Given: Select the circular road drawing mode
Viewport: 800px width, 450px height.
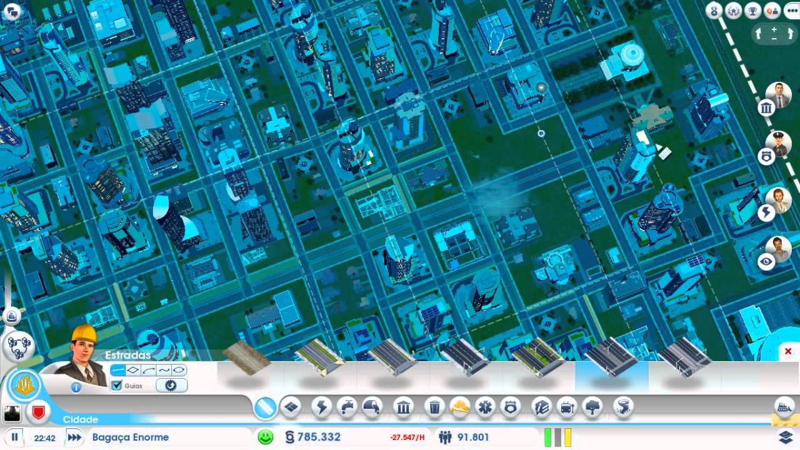Looking at the screenshot, I should coord(178,370).
